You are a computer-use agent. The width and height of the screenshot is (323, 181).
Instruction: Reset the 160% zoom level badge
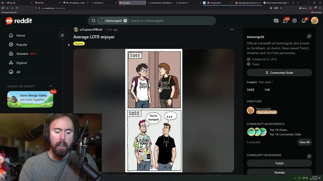click(276, 8)
